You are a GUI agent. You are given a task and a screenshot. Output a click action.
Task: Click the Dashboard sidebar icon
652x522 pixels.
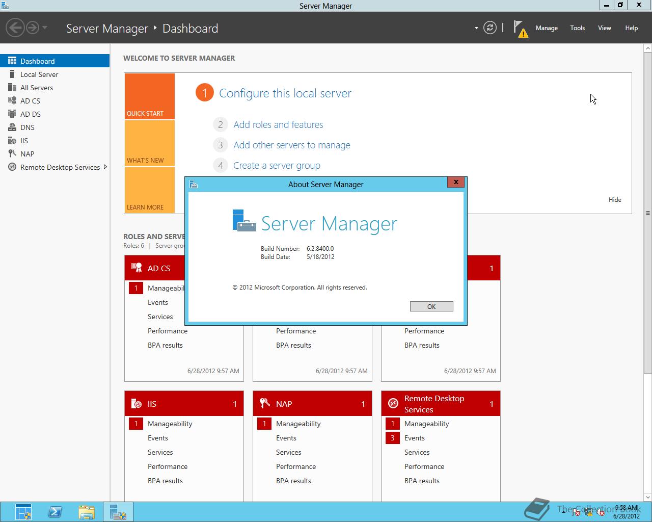tap(12, 61)
